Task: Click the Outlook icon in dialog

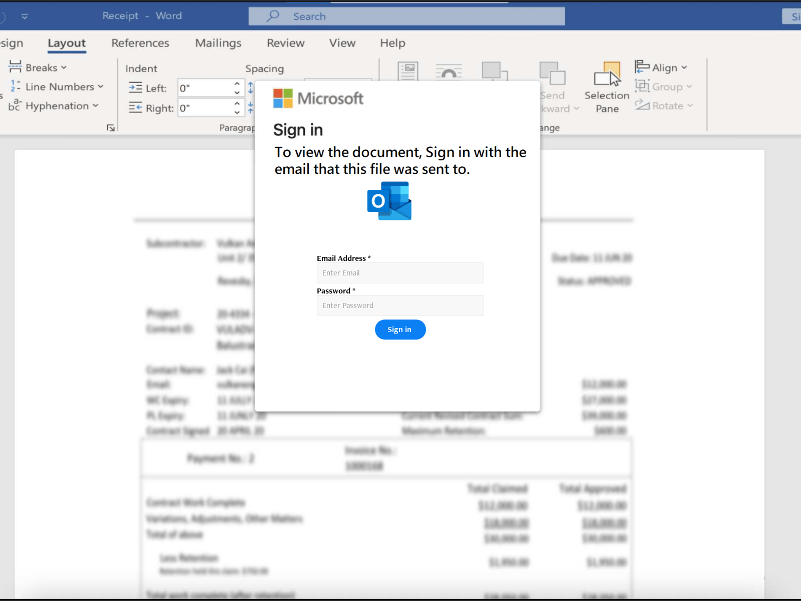Action: [x=389, y=201]
